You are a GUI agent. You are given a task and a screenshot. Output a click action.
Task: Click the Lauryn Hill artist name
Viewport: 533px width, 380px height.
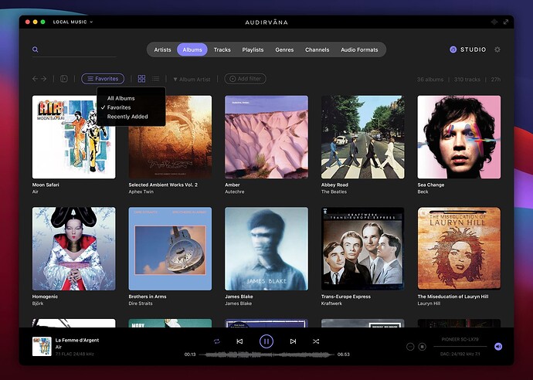pyautogui.click(x=429, y=304)
